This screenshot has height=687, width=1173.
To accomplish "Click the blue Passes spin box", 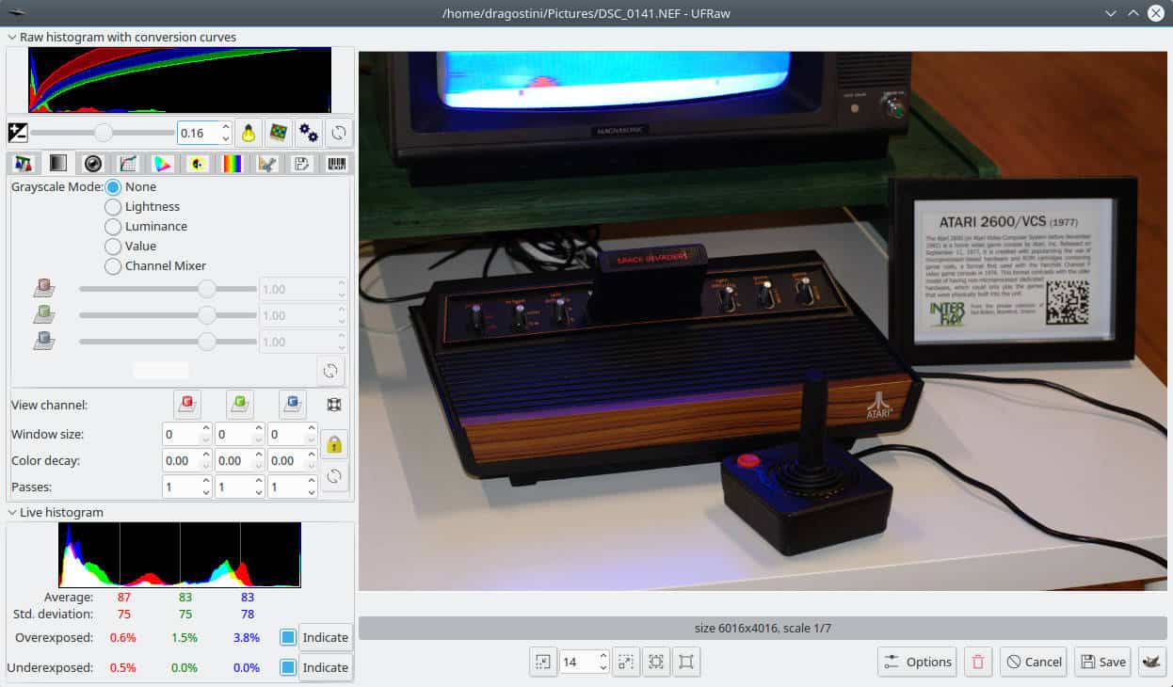I will coord(293,487).
